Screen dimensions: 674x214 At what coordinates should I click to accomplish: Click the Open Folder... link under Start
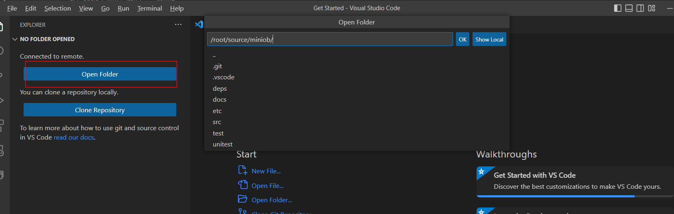click(x=272, y=200)
